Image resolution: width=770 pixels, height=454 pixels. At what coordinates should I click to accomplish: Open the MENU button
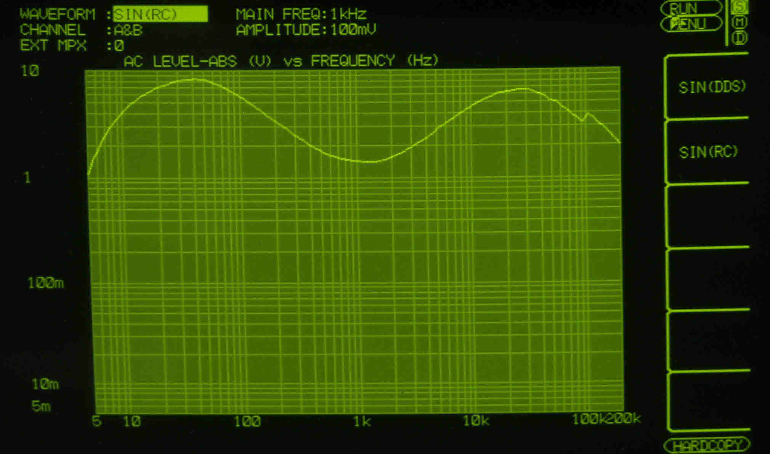coord(691,24)
